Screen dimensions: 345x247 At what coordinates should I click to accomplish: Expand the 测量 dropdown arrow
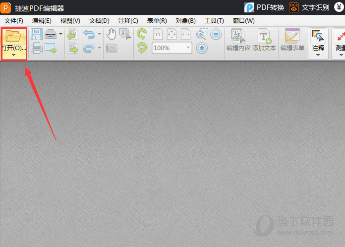[x=341, y=55]
